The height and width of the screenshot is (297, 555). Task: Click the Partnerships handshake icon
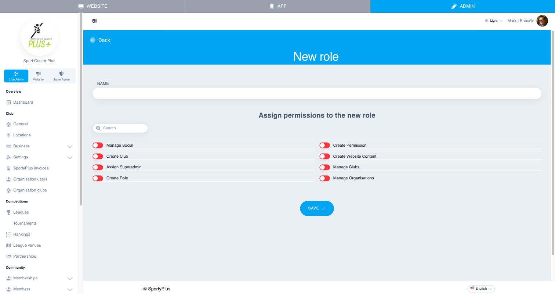click(9, 256)
